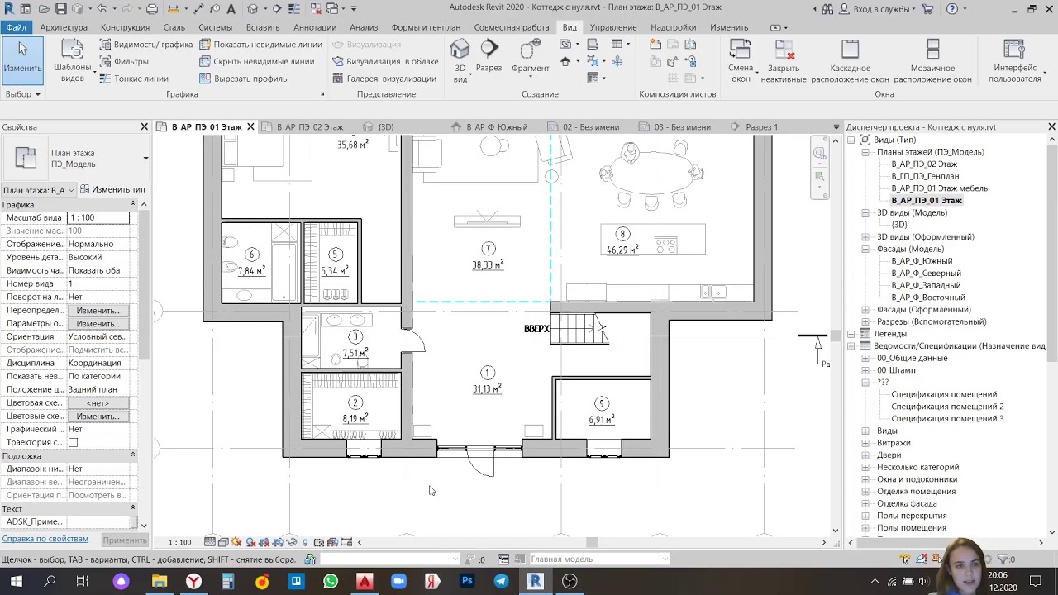Edit Масштаб вида 1 : 100 field
The height and width of the screenshot is (595, 1058).
tap(98, 217)
